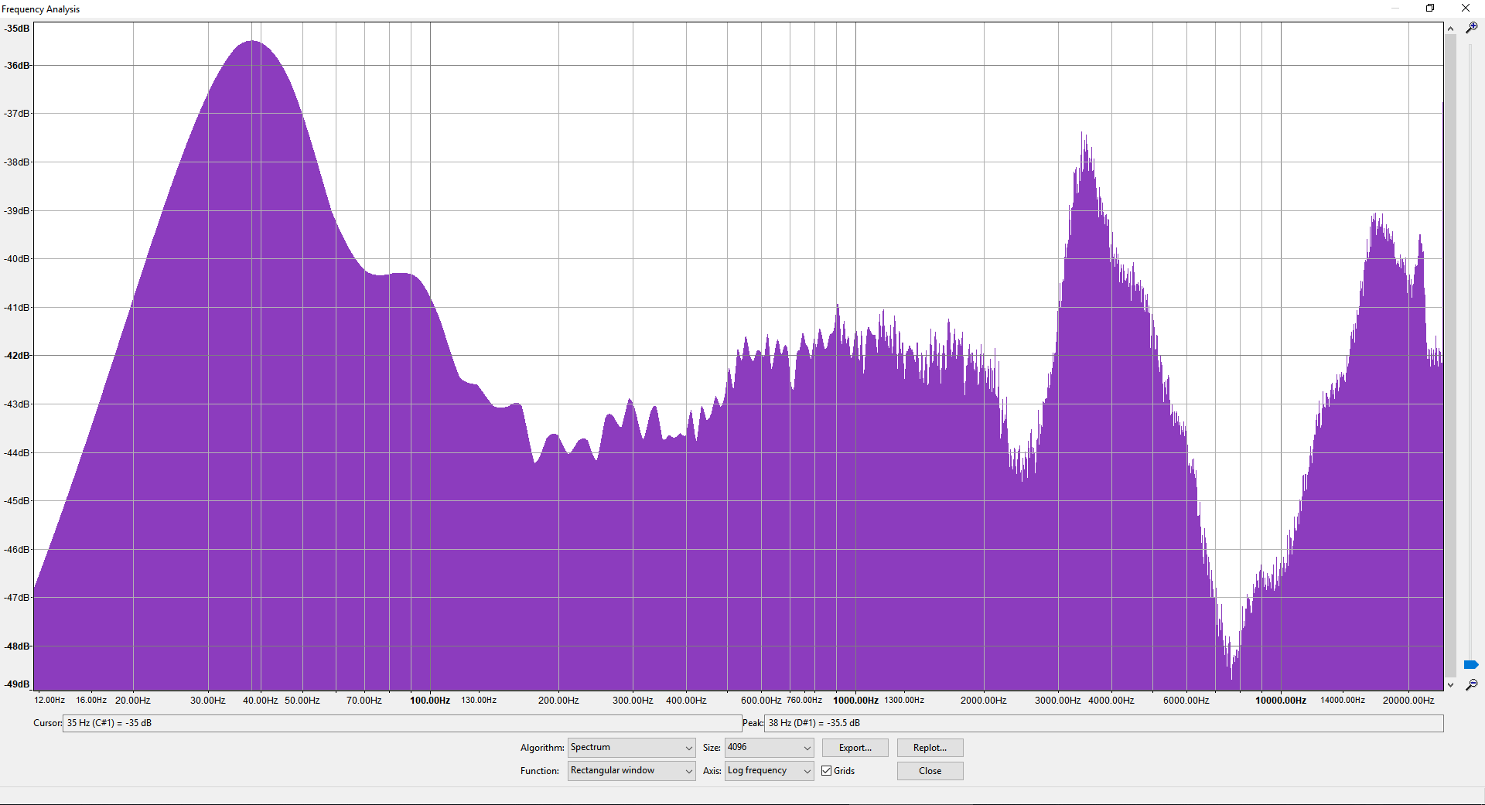Click the vertical scrollbar down arrow
The height and width of the screenshot is (805, 1485).
click(x=1450, y=684)
